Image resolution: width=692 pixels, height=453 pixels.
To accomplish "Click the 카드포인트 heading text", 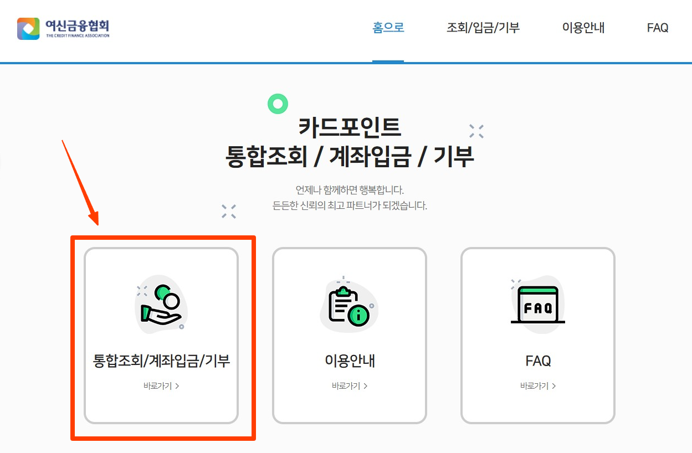I will [350, 128].
